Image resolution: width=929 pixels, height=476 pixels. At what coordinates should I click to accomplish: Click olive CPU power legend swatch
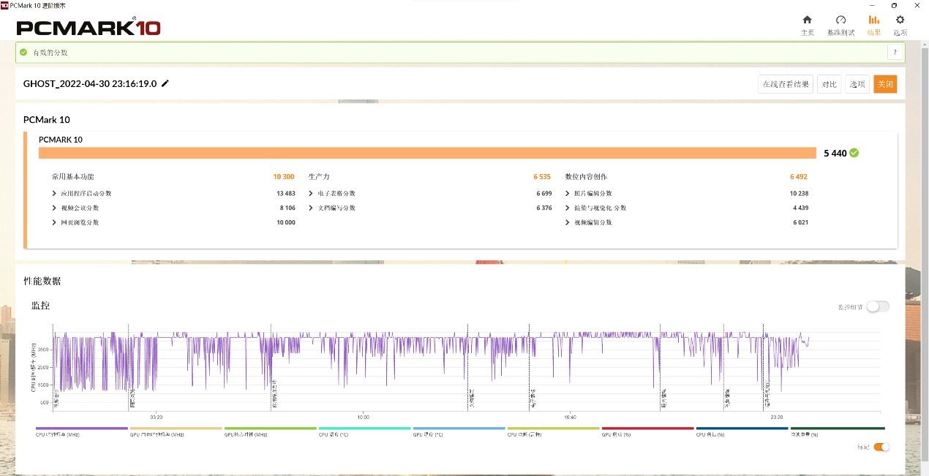click(553, 428)
